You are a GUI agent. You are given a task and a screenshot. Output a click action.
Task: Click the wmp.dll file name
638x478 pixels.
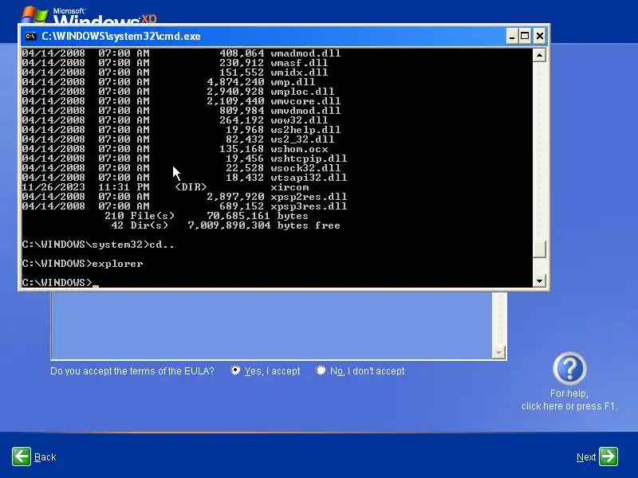293,82
